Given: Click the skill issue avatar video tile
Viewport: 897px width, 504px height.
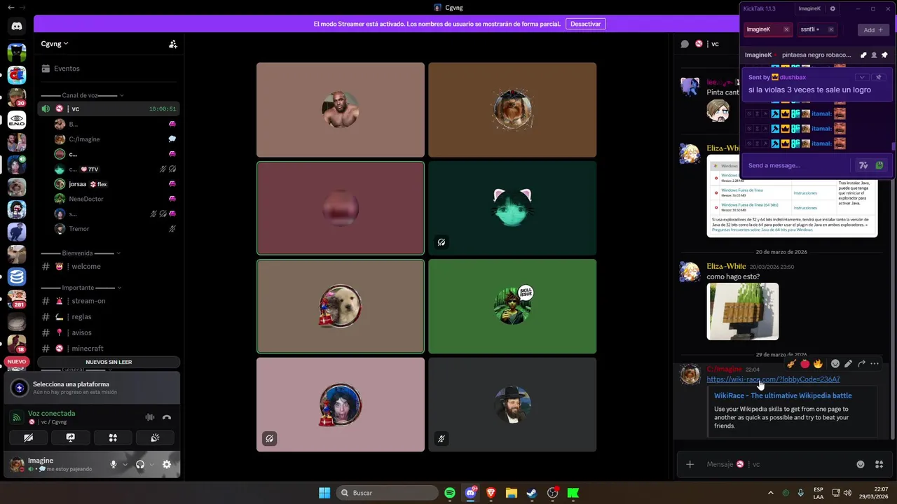Looking at the screenshot, I should pyautogui.click(x=512, y=306).
